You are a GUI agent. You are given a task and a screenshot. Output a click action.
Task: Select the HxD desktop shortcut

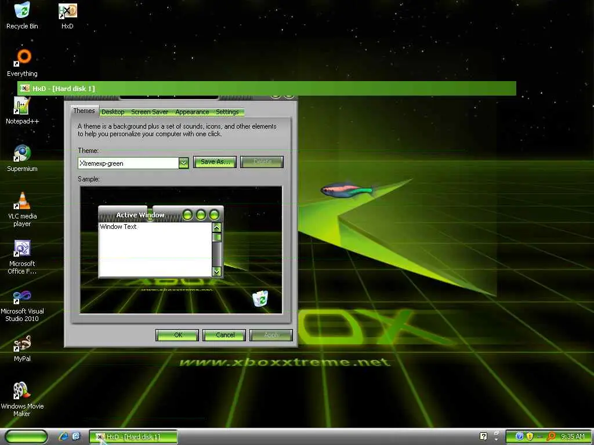pyautogui.click(x=67, y=16)
